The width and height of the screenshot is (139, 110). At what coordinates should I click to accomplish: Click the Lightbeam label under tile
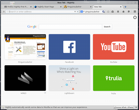pos(69,93)
